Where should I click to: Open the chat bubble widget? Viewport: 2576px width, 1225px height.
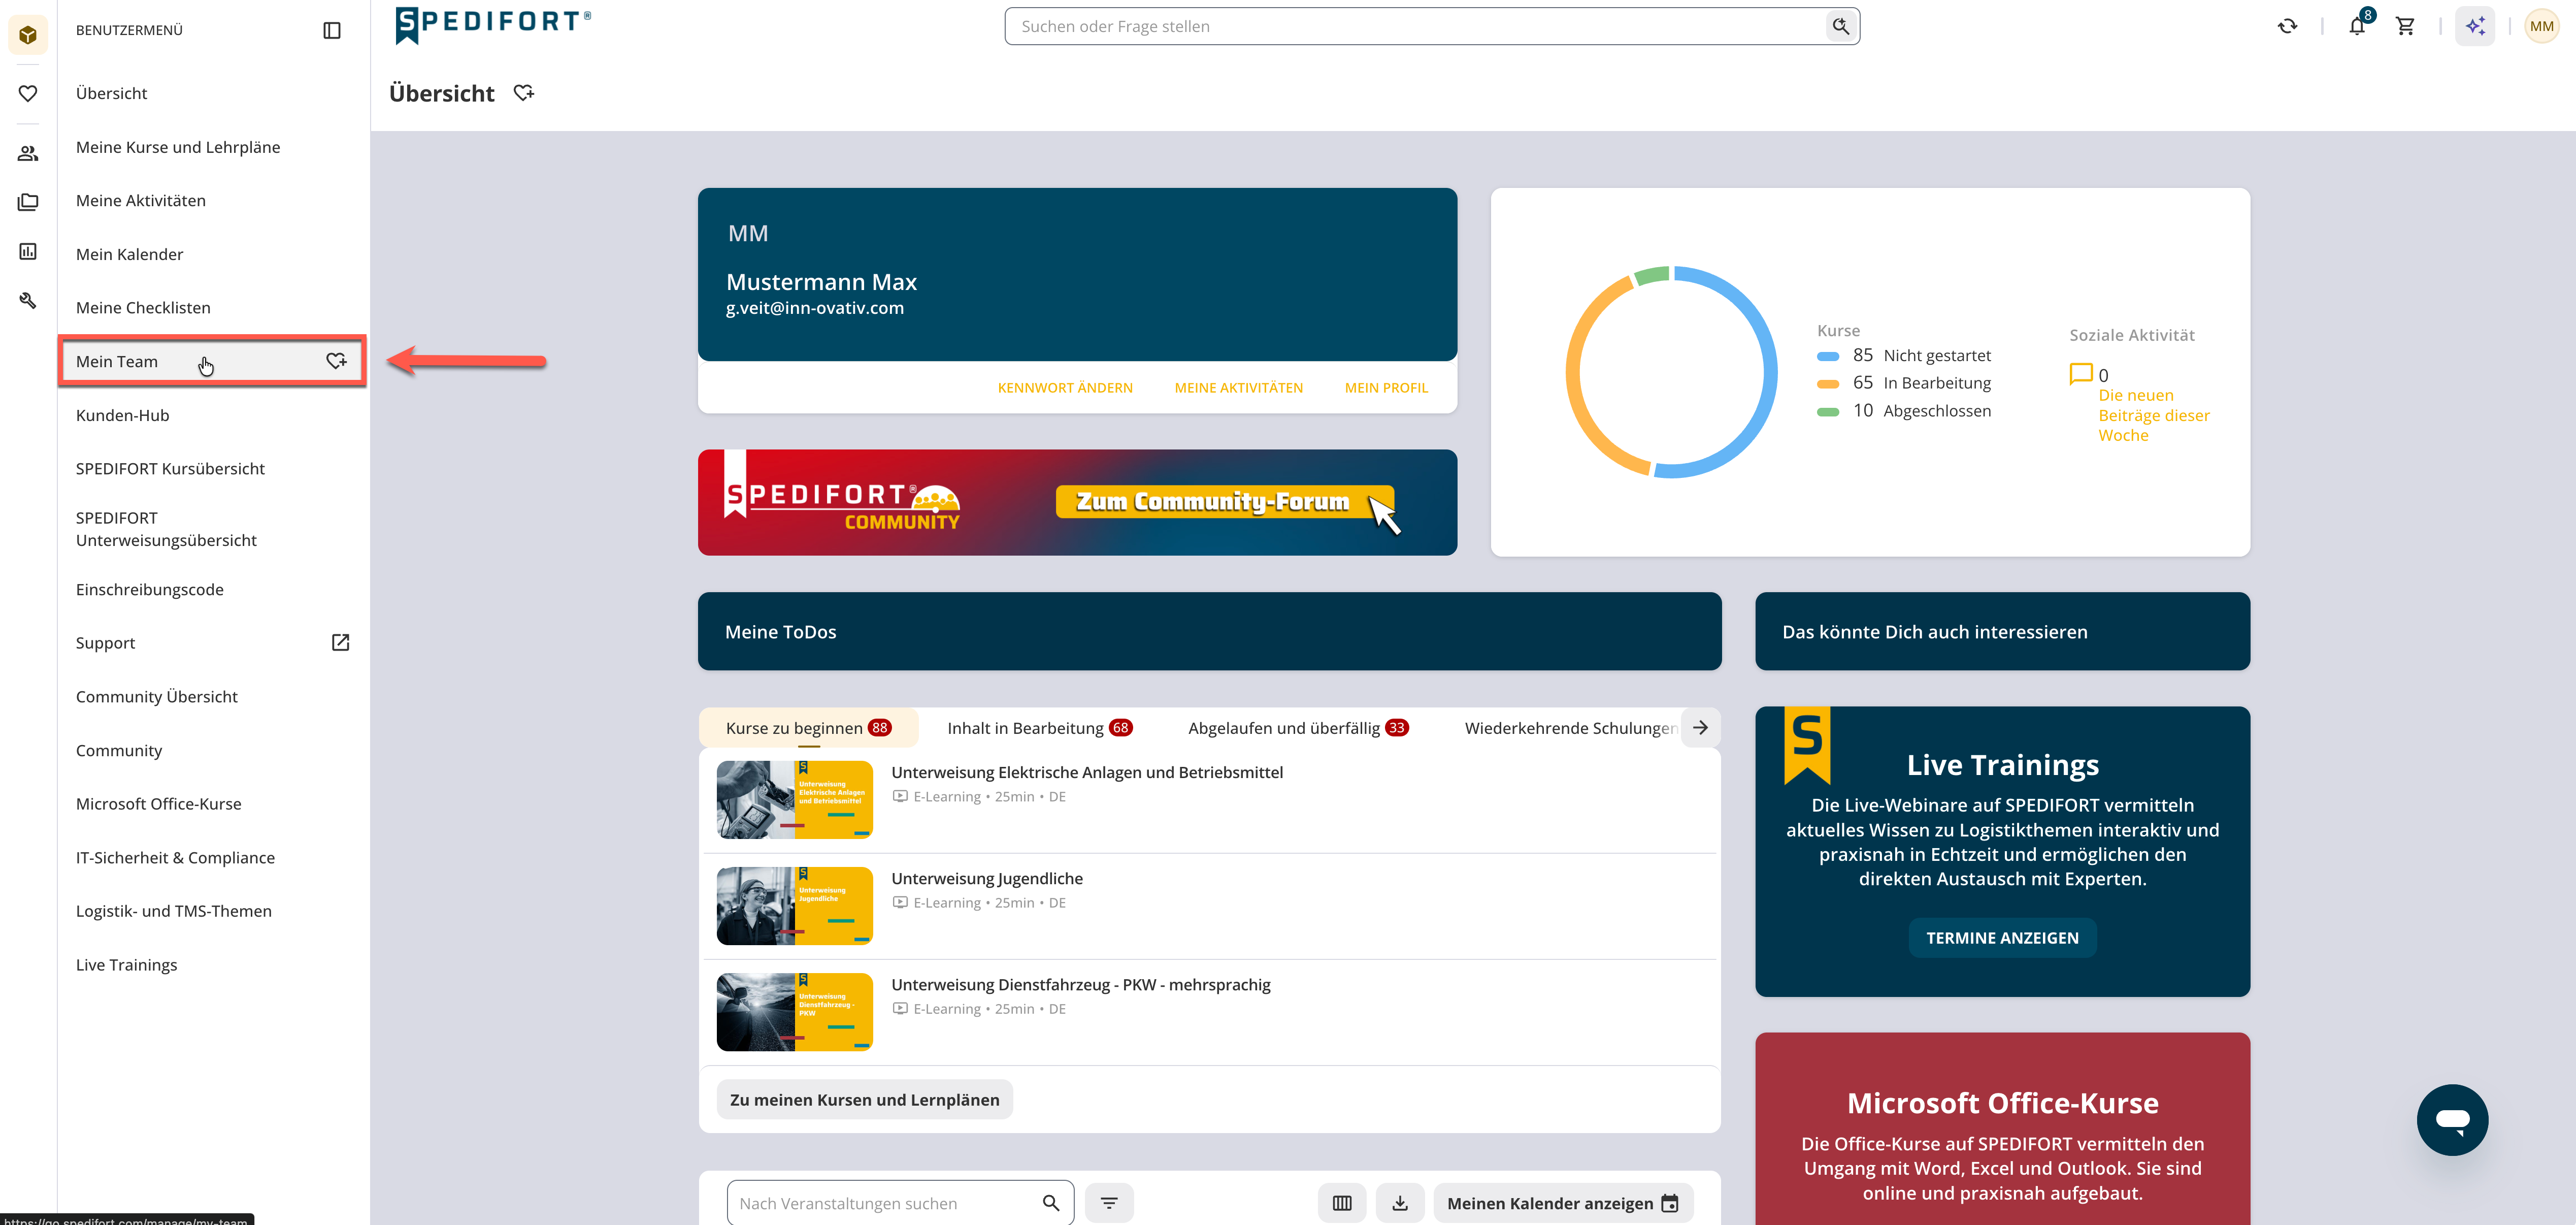coord(2452,1119)
